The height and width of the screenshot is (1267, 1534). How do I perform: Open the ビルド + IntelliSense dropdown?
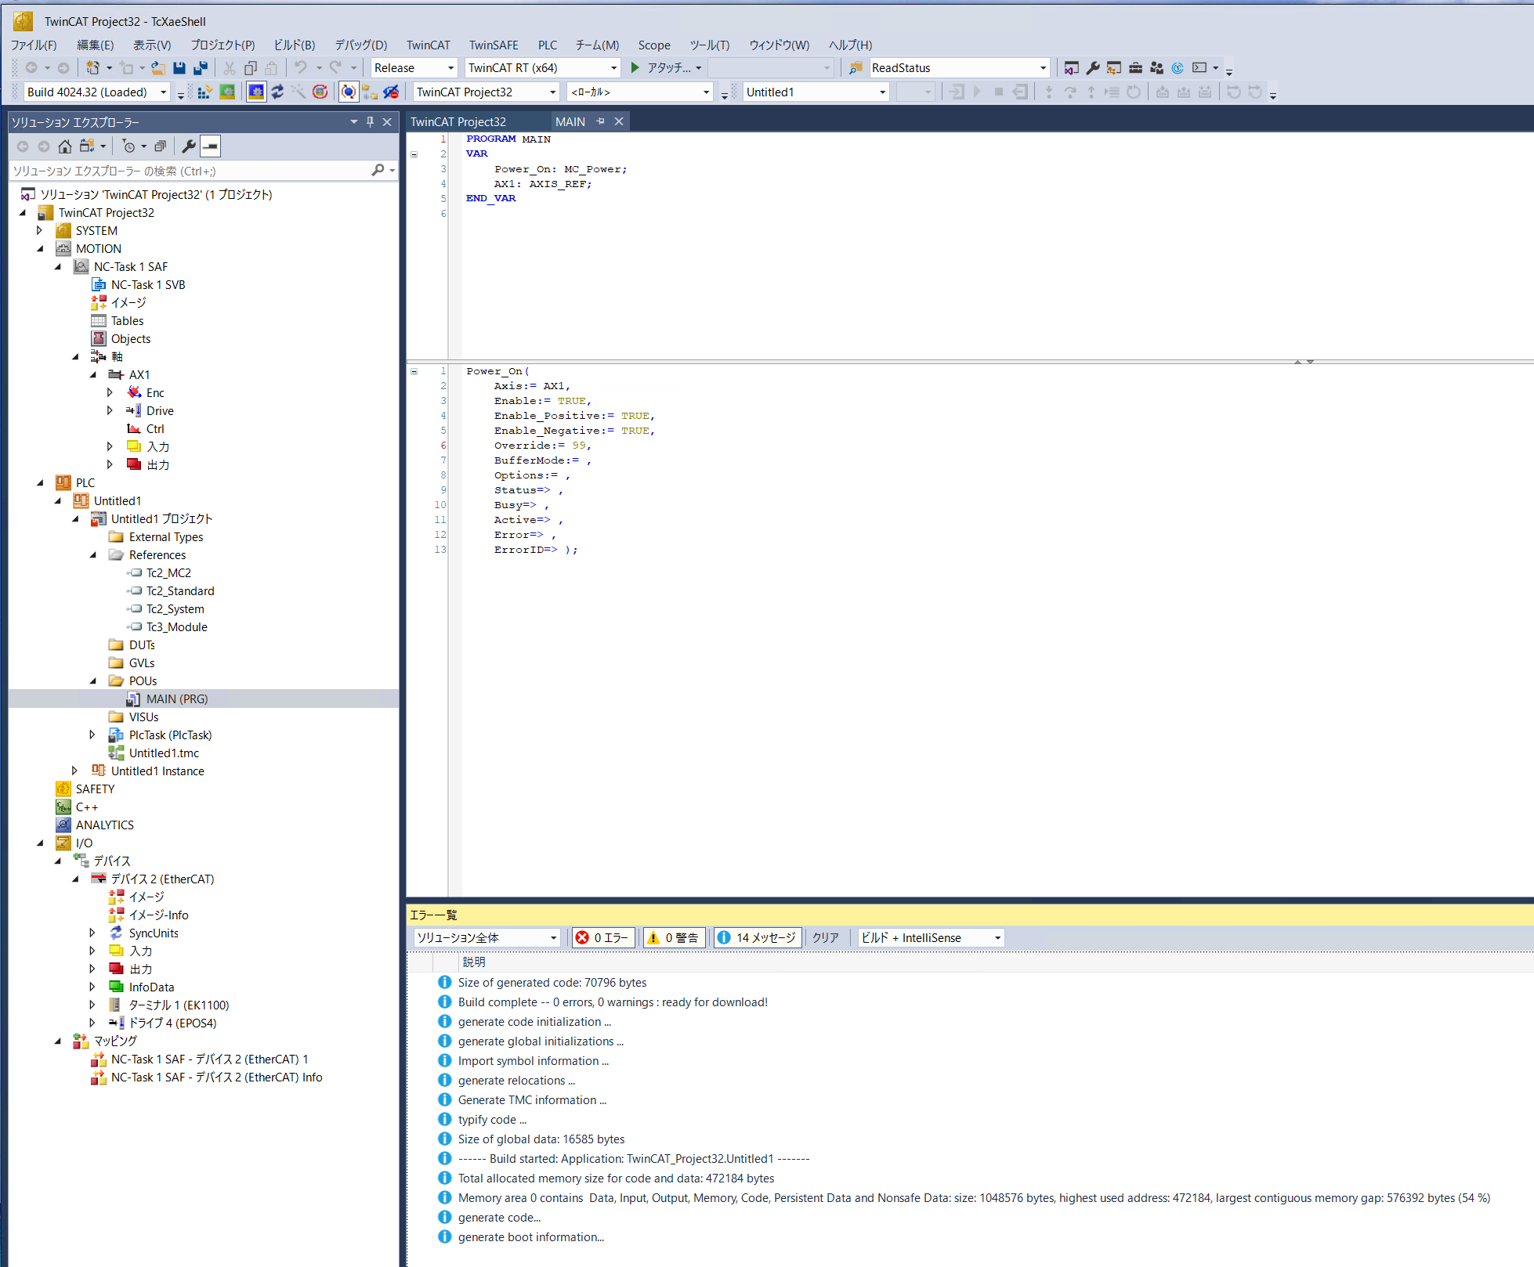(930, 937)
